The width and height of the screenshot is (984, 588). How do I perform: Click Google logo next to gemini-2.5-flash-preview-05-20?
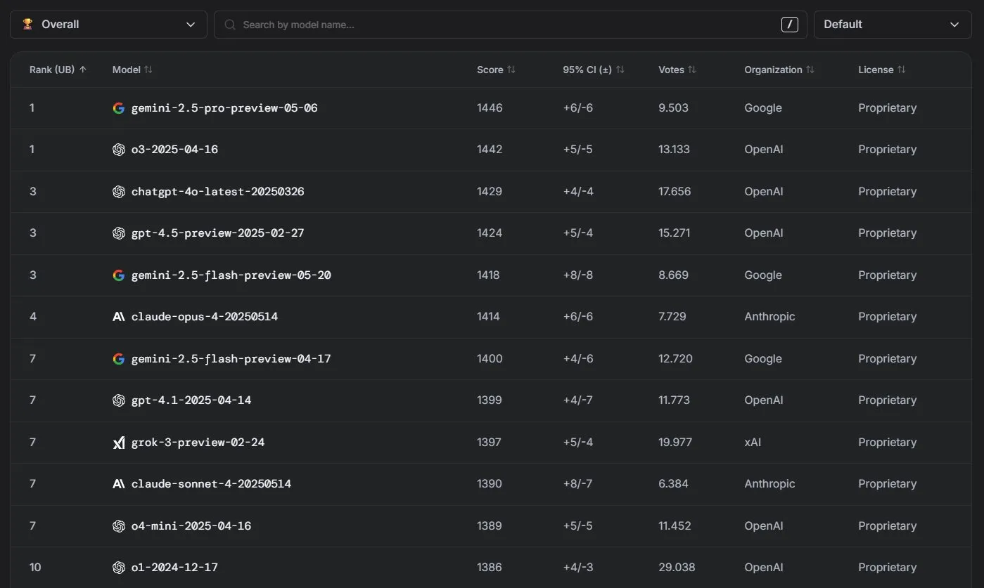pyautogui.click(x=119, y=275)
